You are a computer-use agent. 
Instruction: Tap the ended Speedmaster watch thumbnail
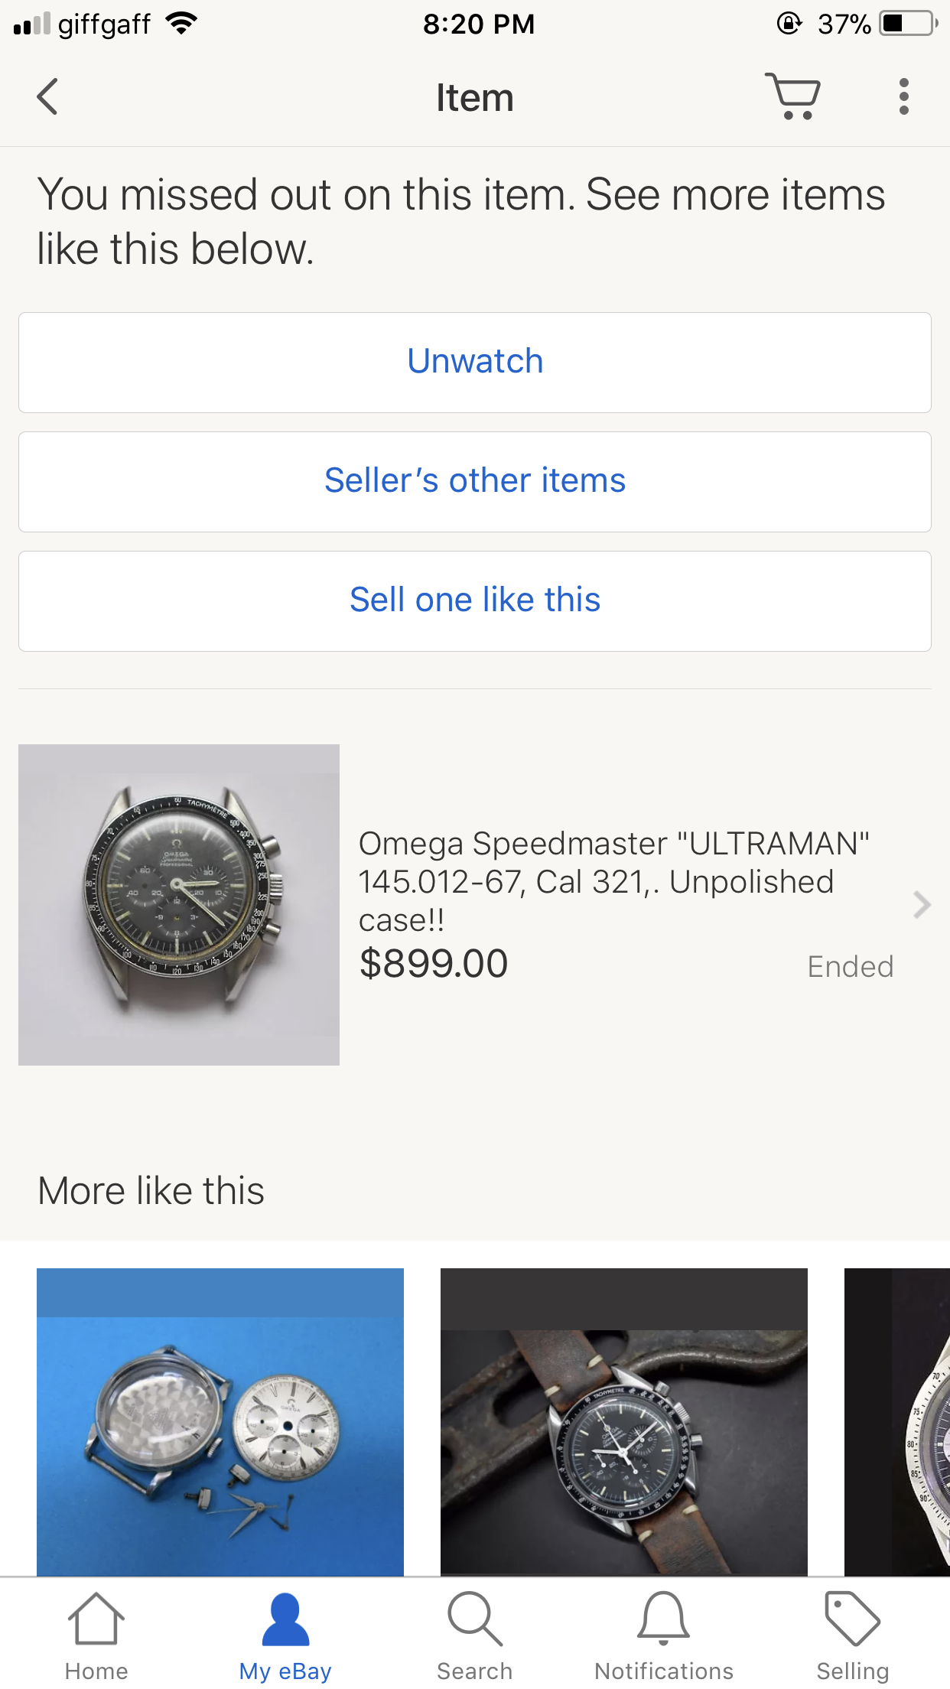coord(179,905)
